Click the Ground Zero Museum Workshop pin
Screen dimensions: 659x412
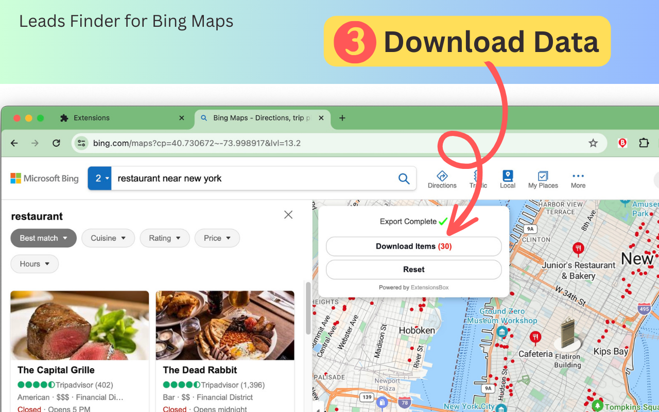502,333
